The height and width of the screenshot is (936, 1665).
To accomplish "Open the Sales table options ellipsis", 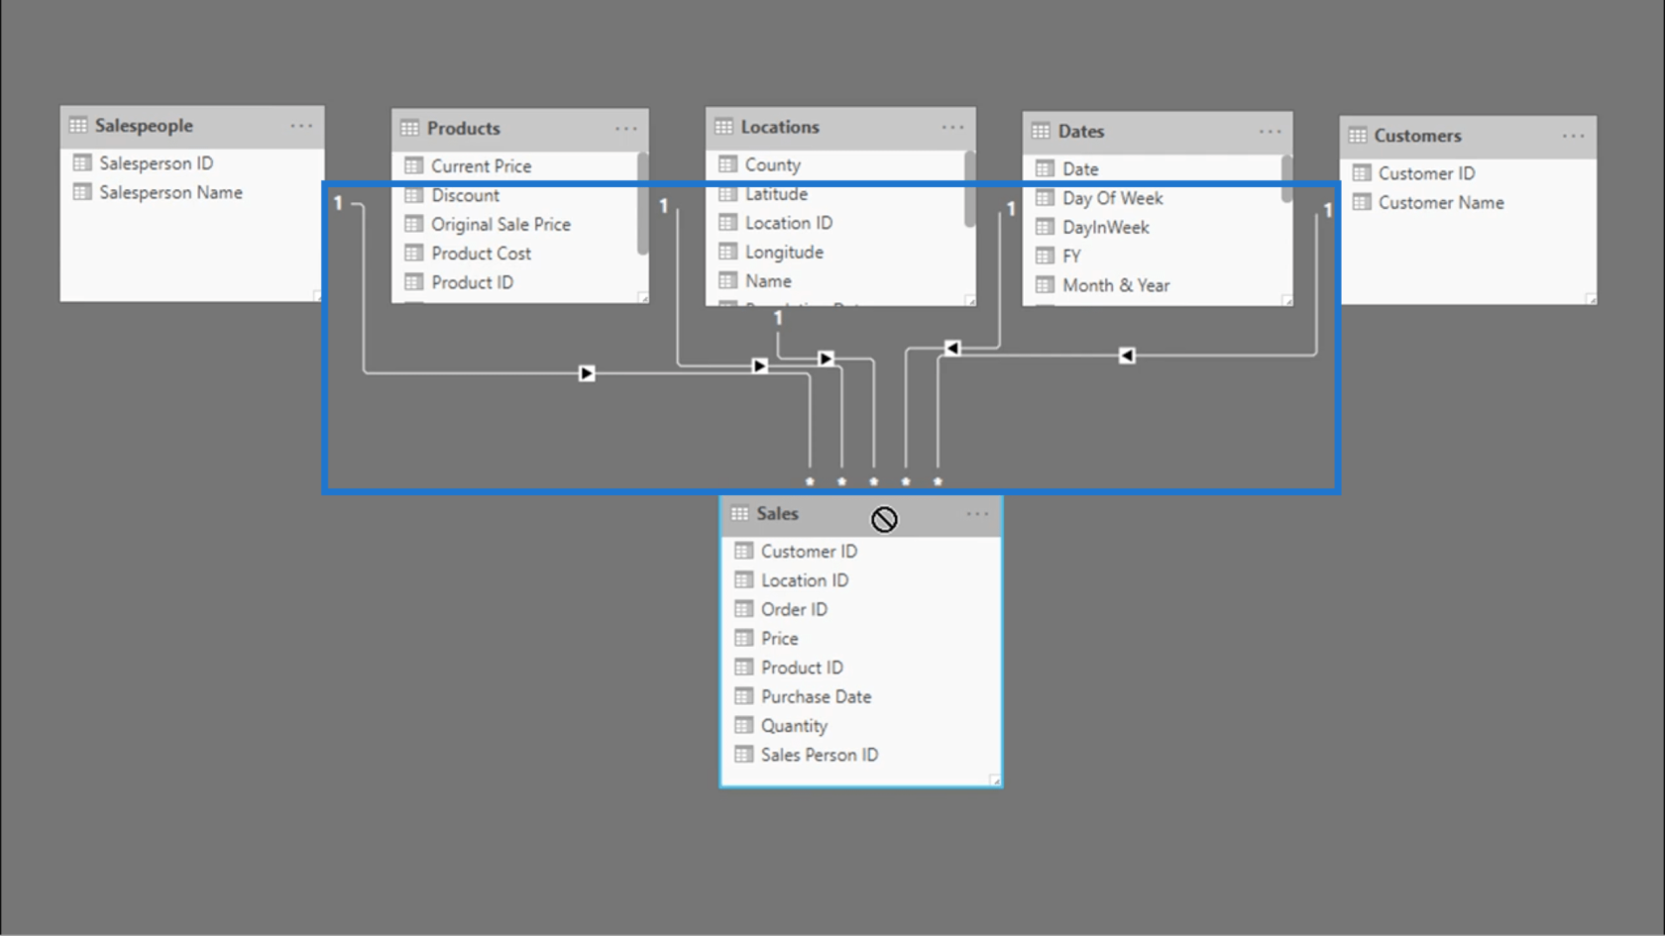I will pos(977,514).
